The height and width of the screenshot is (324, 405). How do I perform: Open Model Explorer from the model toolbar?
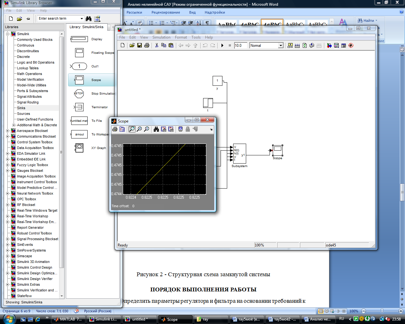(x=336, y=46)
